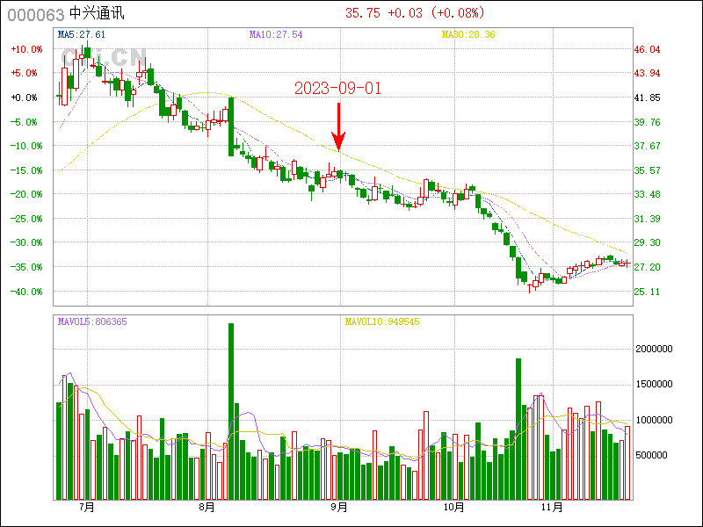Select the MA10 indicator label
The height and width of the screenshot is (527, 703).
[276, 34]
